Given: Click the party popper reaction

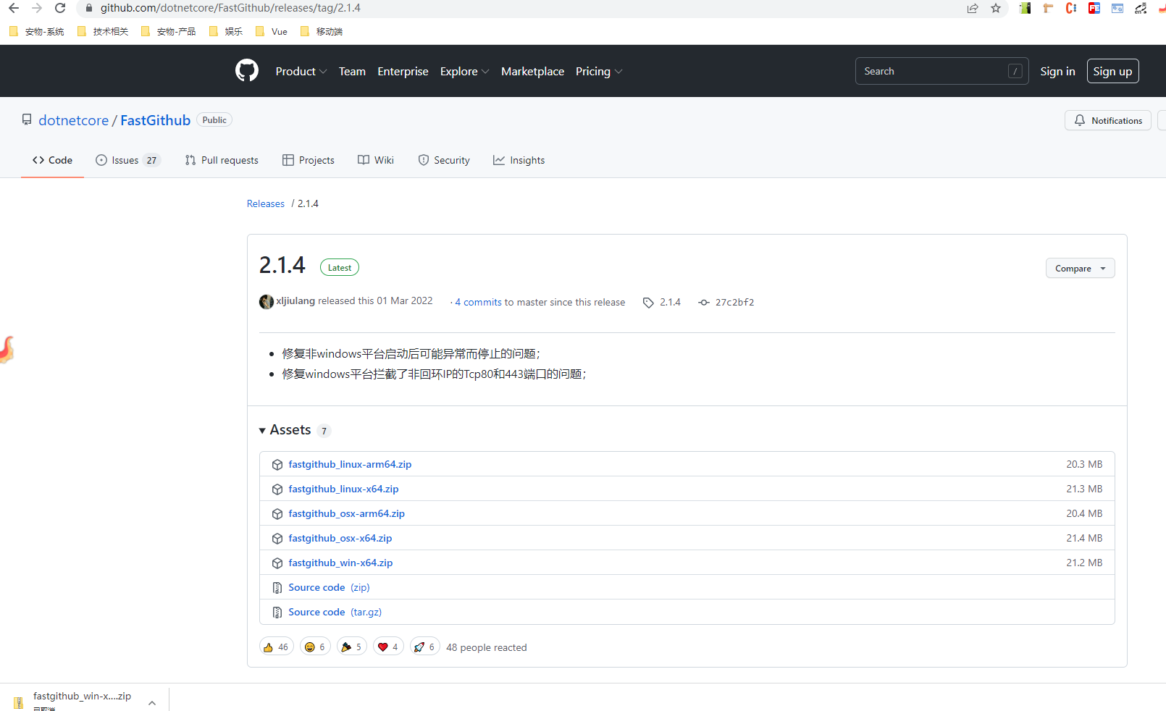Looking at the screenshot, I should 351,647.
